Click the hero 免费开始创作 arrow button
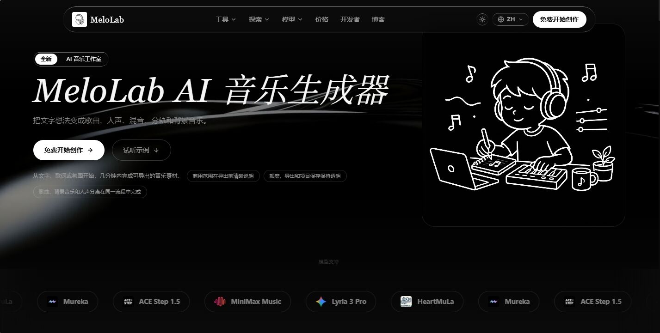The image size is (660, 333). pos(69,150)
